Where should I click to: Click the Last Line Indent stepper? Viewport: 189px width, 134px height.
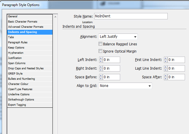coord(165,68)
